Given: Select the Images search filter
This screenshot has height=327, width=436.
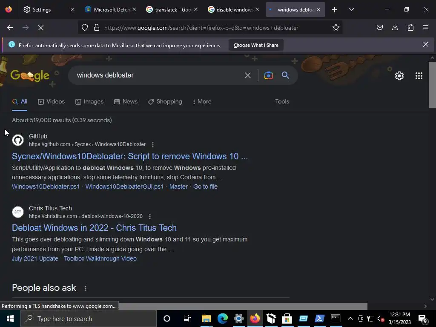Looking at the screenshot, I should pos(89,102).
